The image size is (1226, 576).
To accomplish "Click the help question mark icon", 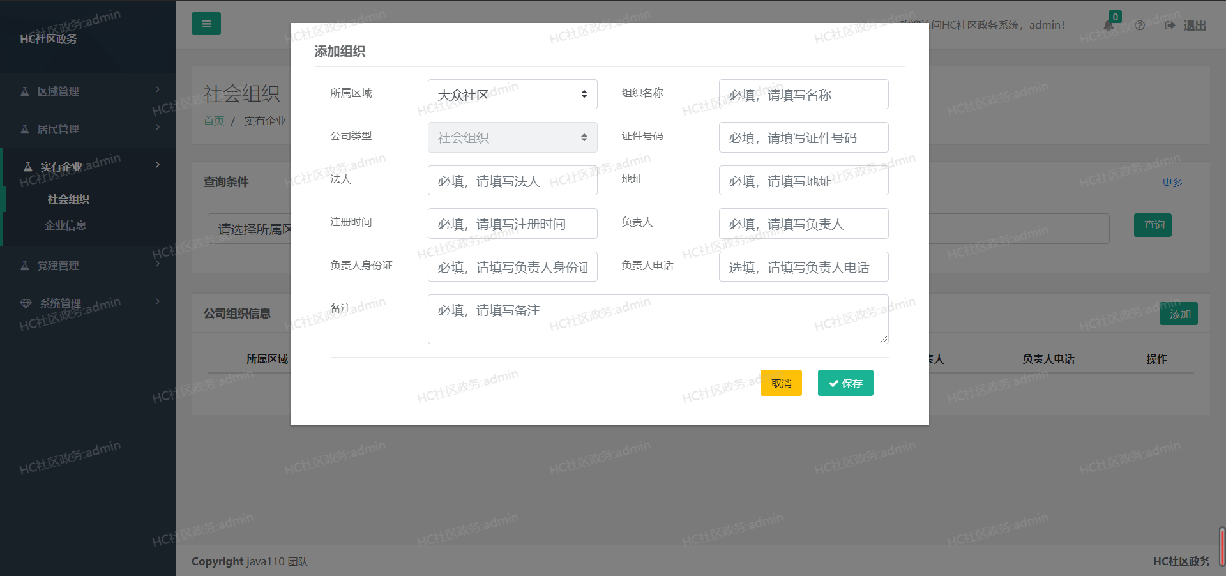I will coord(1140,26).
